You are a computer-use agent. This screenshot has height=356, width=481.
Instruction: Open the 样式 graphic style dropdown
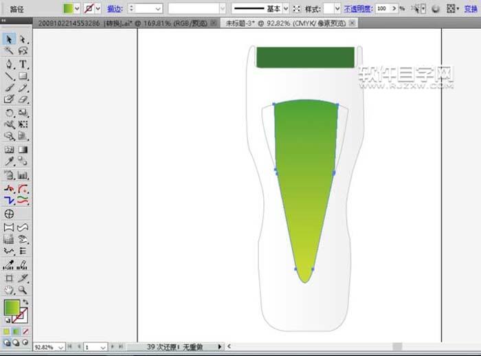click(x=337, y=9)
